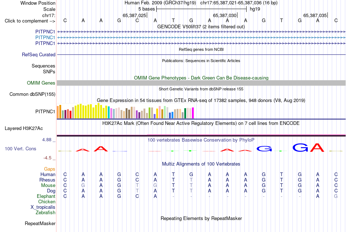Click the Zebrafish species label

(46, 213)
